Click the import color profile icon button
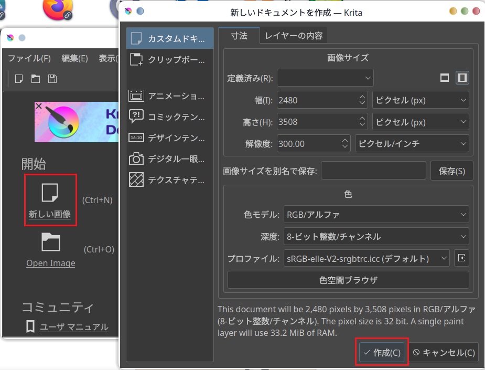 coord(461,258)
